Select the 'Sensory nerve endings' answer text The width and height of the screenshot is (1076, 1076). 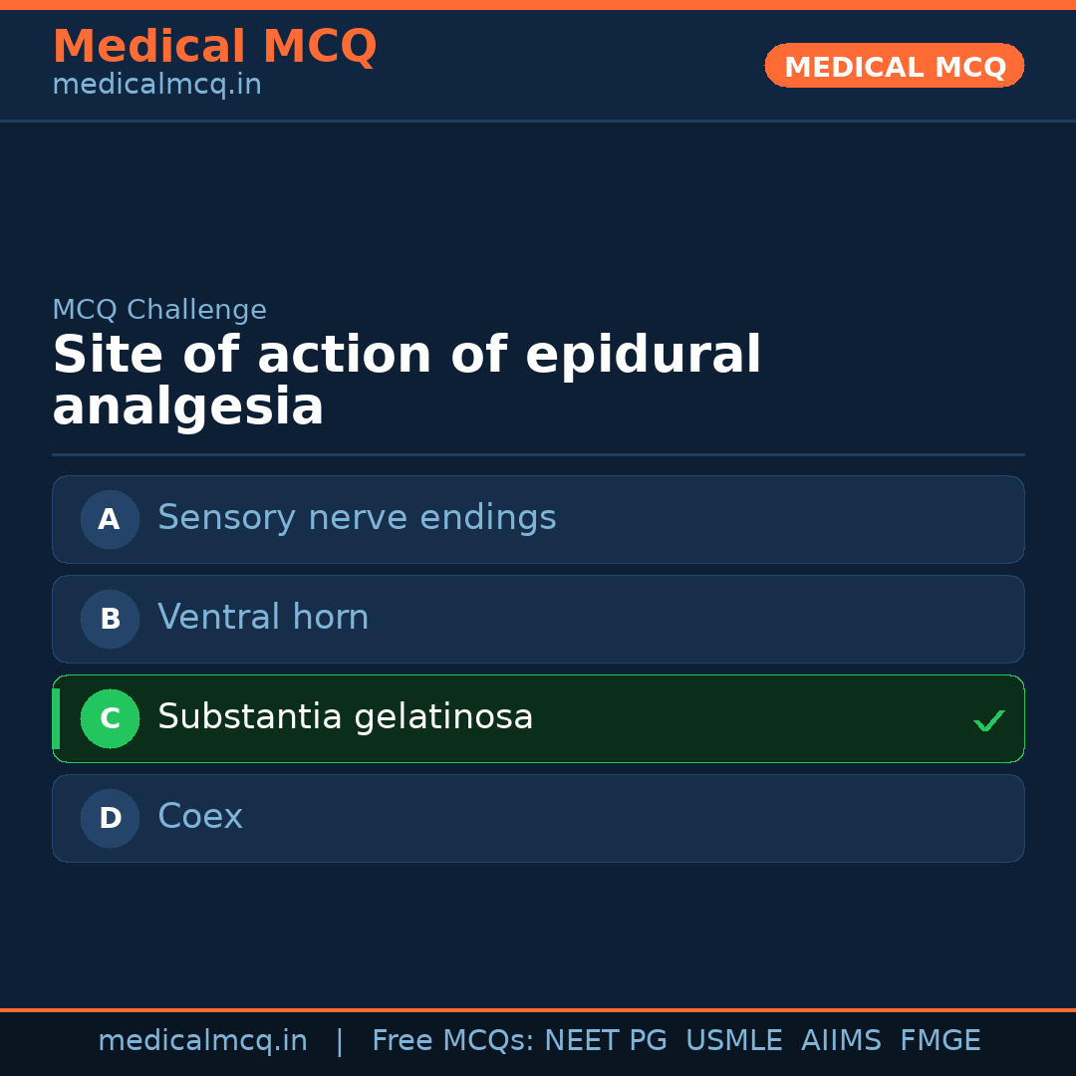pos(357,518)
